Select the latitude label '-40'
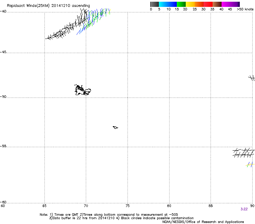 pos(3,11)
